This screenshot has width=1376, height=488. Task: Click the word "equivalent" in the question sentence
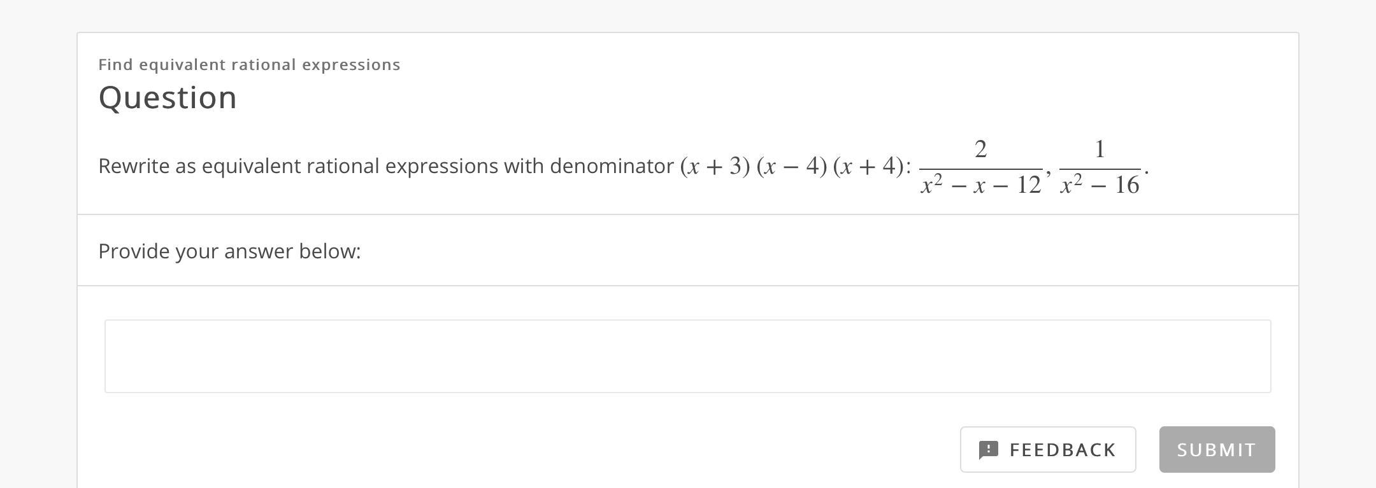[251, 166]
